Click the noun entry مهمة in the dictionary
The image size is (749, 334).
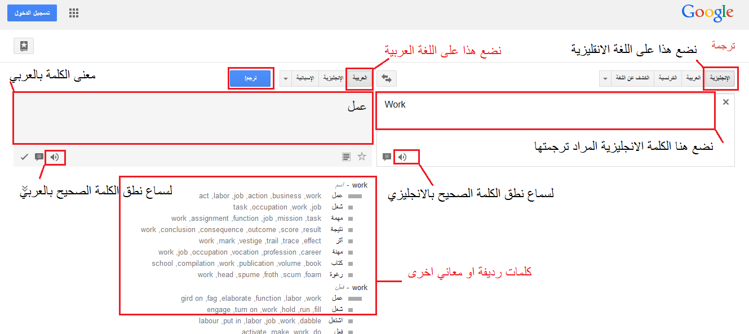336,219
